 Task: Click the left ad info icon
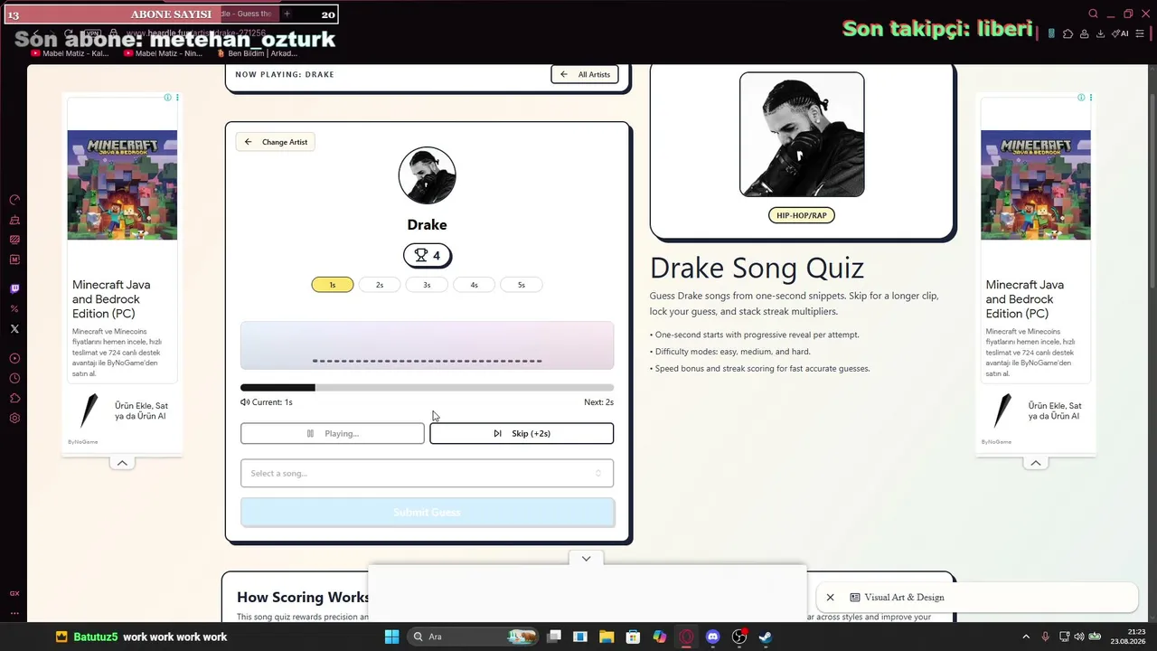[168, 98]
